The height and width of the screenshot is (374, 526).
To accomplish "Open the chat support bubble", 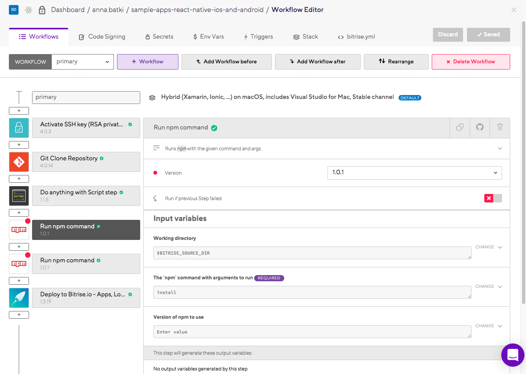I will tap(513, 355).
